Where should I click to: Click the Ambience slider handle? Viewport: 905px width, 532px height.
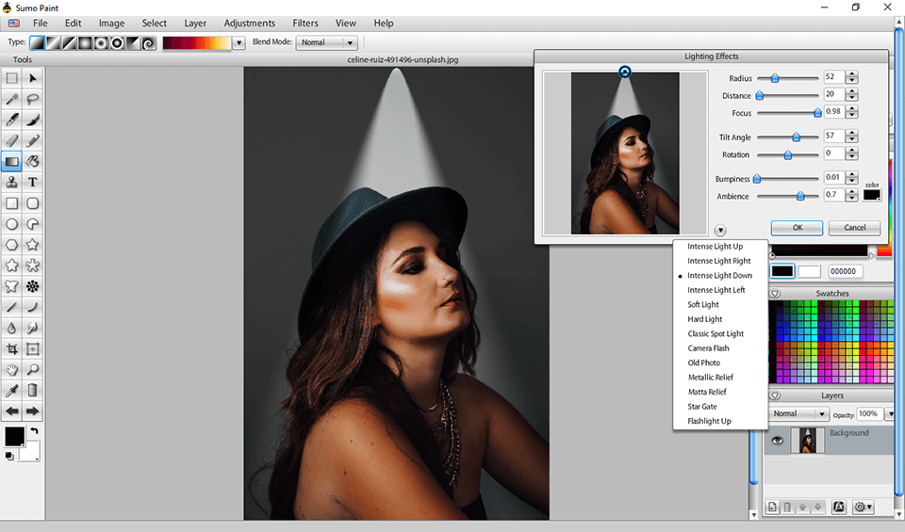coord(800,196)
